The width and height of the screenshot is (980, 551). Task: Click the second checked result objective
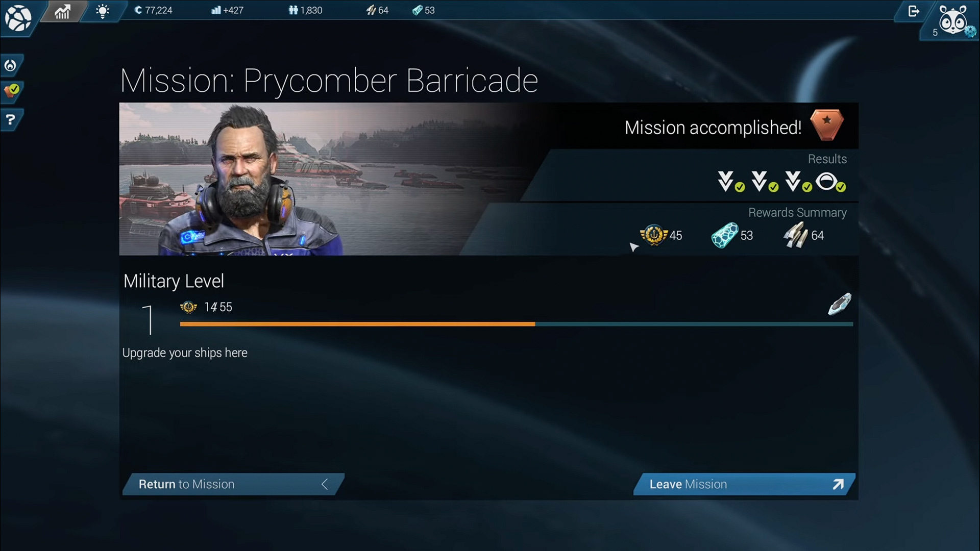pyautogui.click(x=765, y=182)
